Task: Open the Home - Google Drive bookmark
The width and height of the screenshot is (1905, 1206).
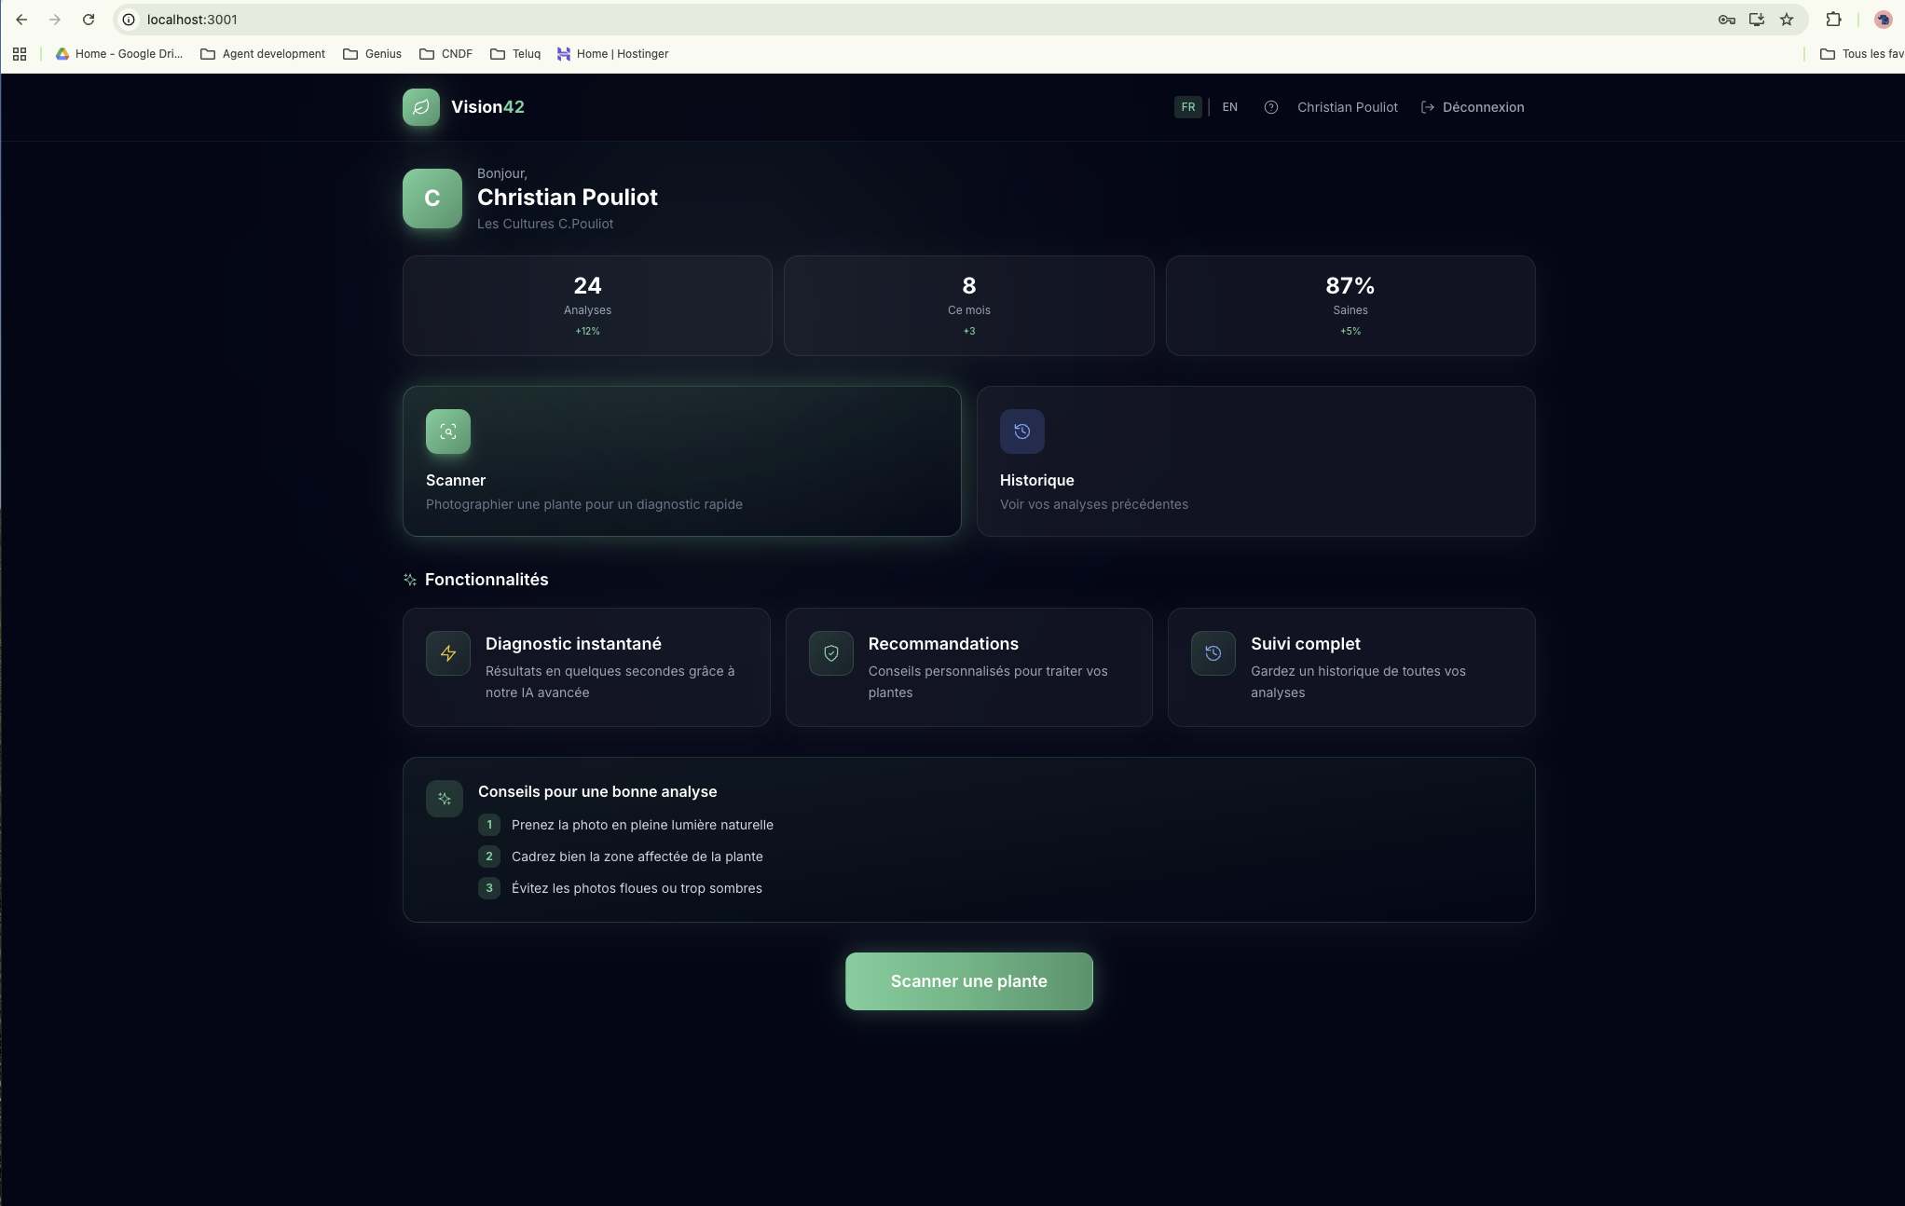Action: tap(118, 54)
